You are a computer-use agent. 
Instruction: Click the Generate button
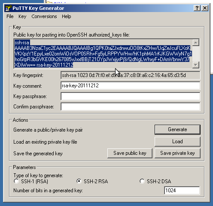[x=177, y=129]
